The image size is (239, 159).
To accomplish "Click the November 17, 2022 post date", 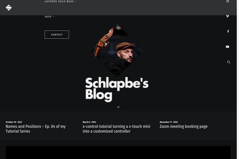I will point(168,122).
